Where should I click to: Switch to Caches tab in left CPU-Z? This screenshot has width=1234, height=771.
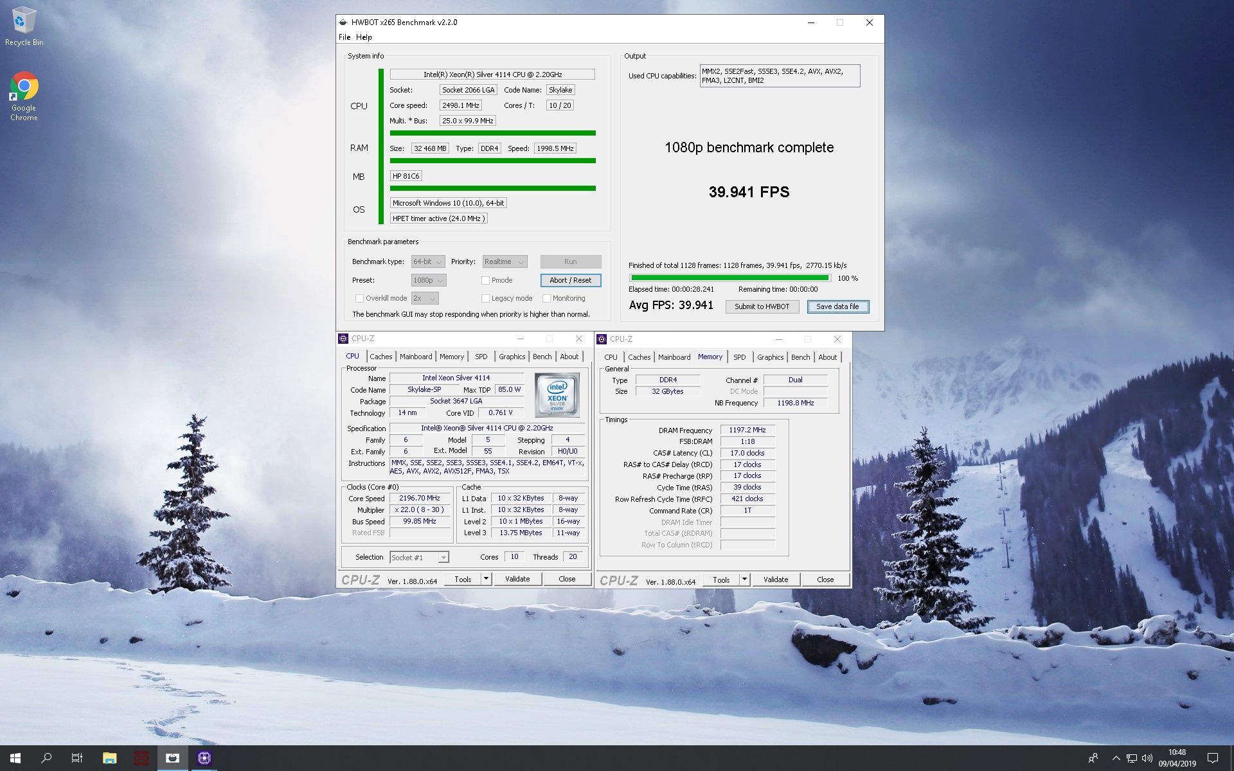point(380,357)
